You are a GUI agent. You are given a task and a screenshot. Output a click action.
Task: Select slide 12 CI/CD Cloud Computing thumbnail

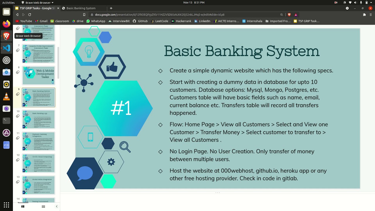point(38,163)
